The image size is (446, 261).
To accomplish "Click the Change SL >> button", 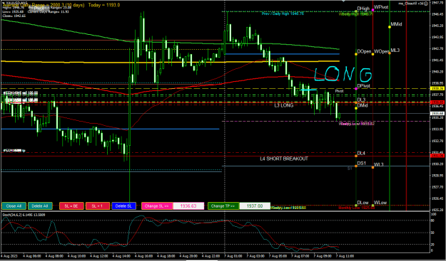I will point(157,206).
